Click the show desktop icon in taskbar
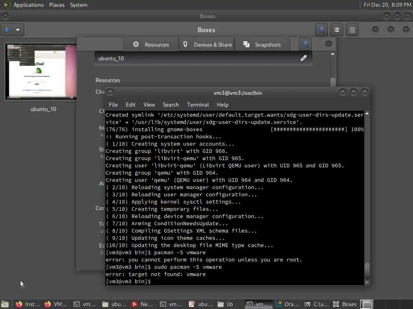Image resolution: width=413 pixels, height=309 pixels. coord(5,304)
